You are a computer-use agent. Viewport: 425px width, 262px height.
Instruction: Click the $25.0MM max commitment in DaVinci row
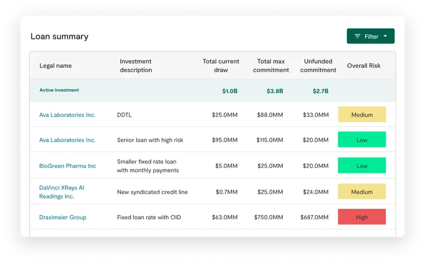[270, 192]
